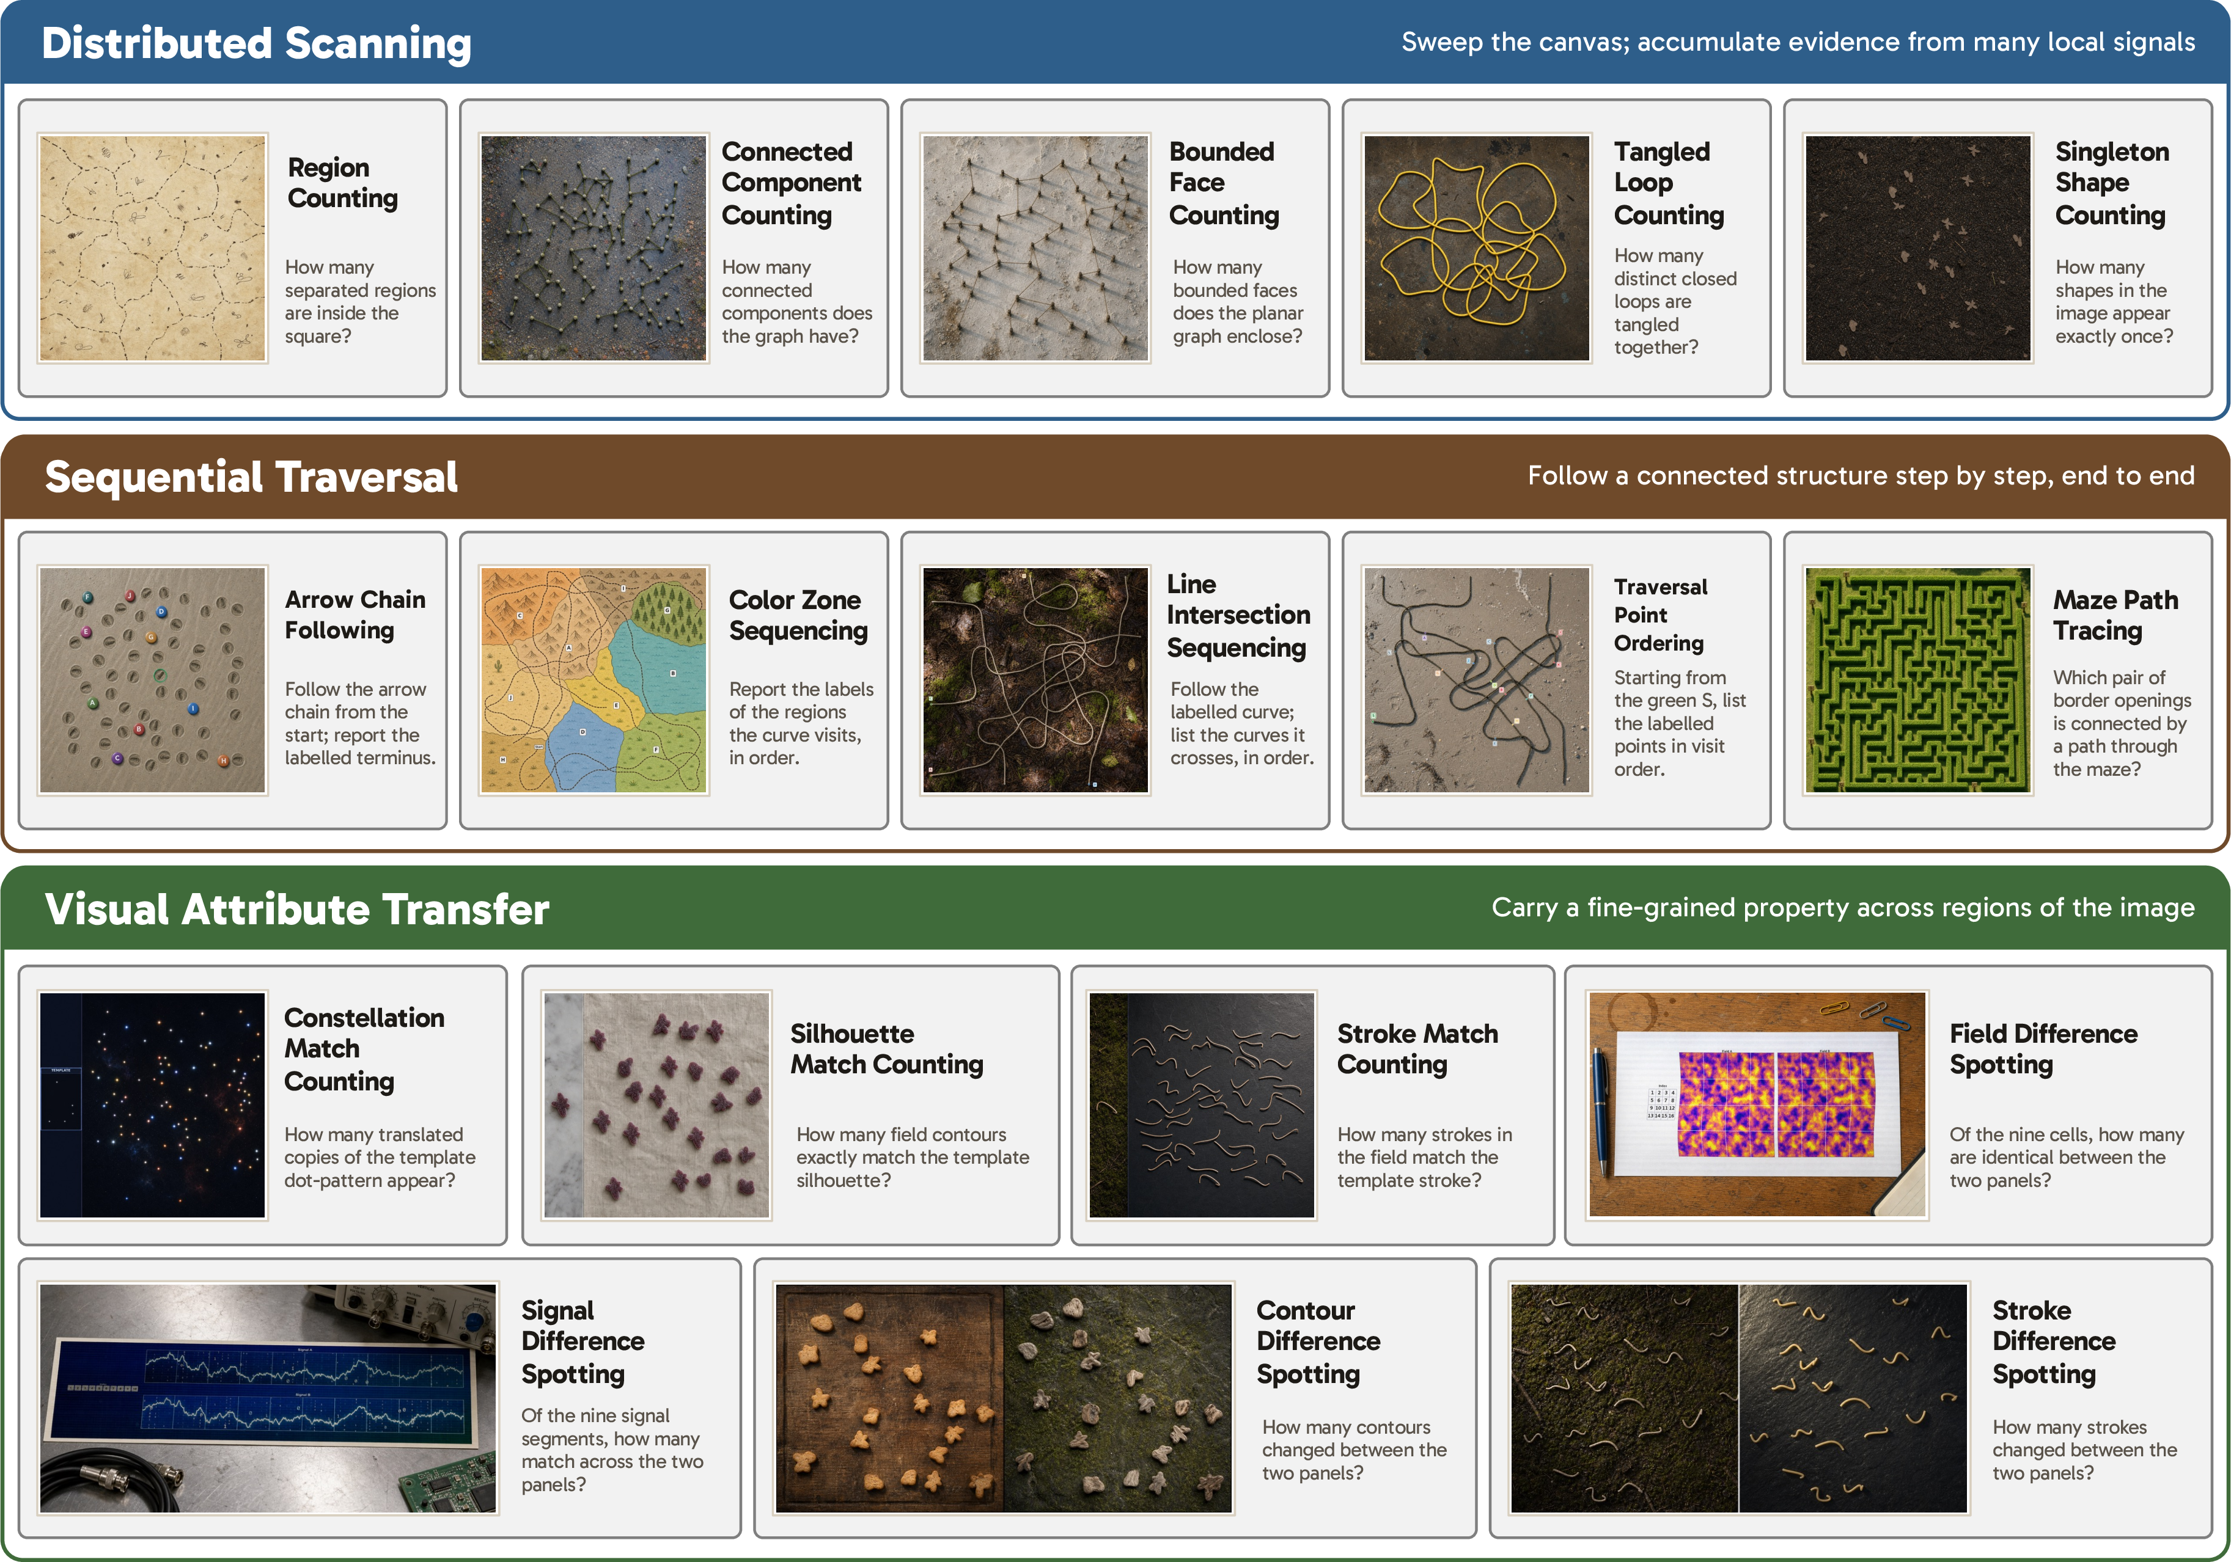Click 'Of the nine signal segments' question text
2231x1562 pixels.
click(x=611, y=1450)
